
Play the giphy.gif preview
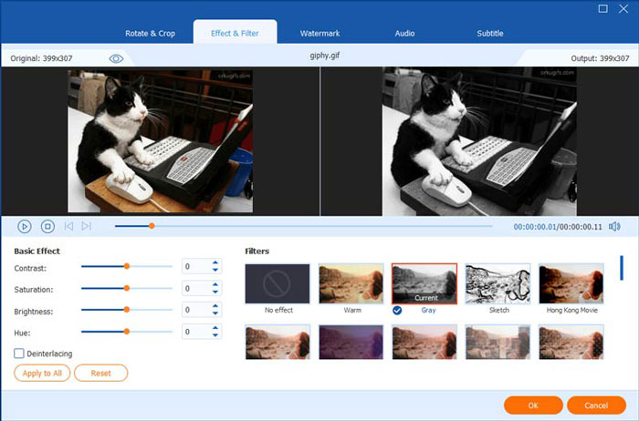tap(25, 227)
